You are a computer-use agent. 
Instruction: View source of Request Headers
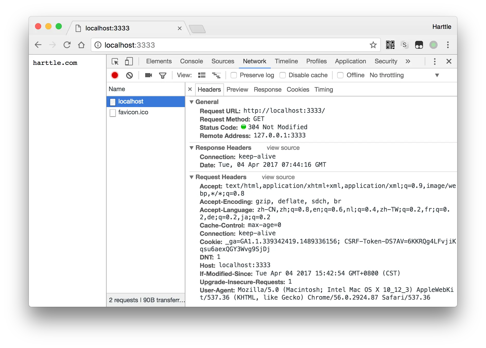tap(278, 177)
